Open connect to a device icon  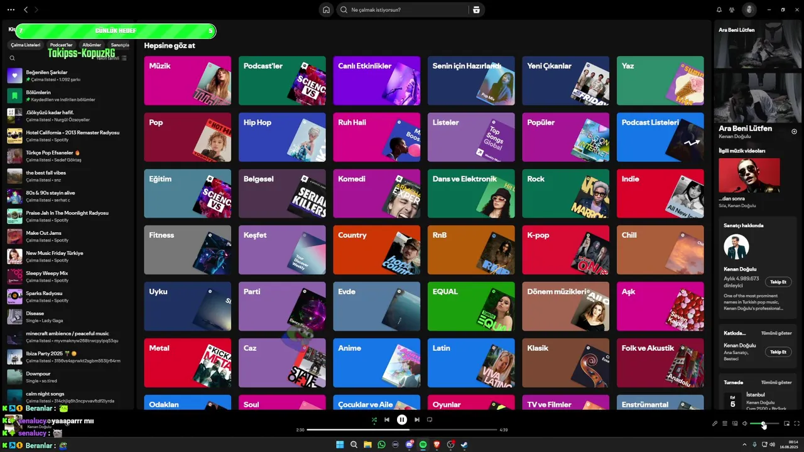734,424
